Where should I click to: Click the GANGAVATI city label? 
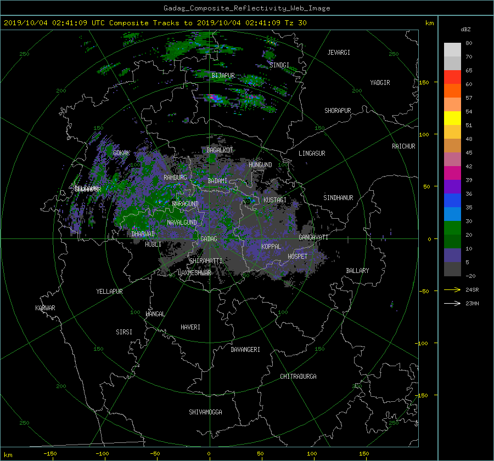pos(313,237)
